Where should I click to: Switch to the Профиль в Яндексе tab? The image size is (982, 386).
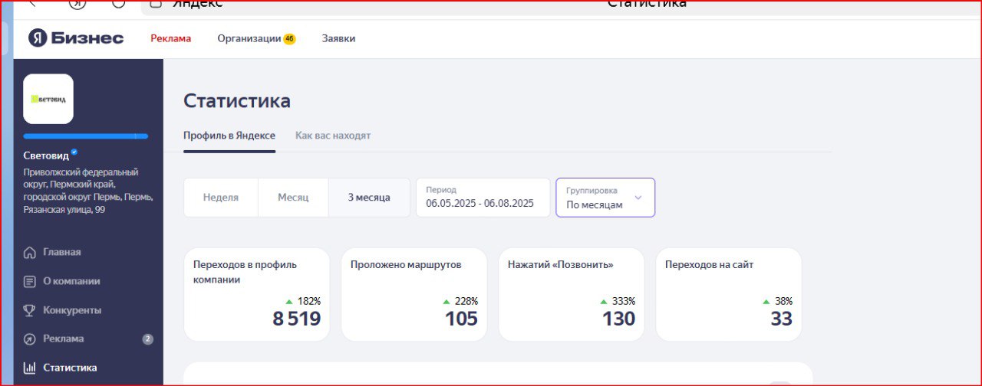(x=229, y=136)
